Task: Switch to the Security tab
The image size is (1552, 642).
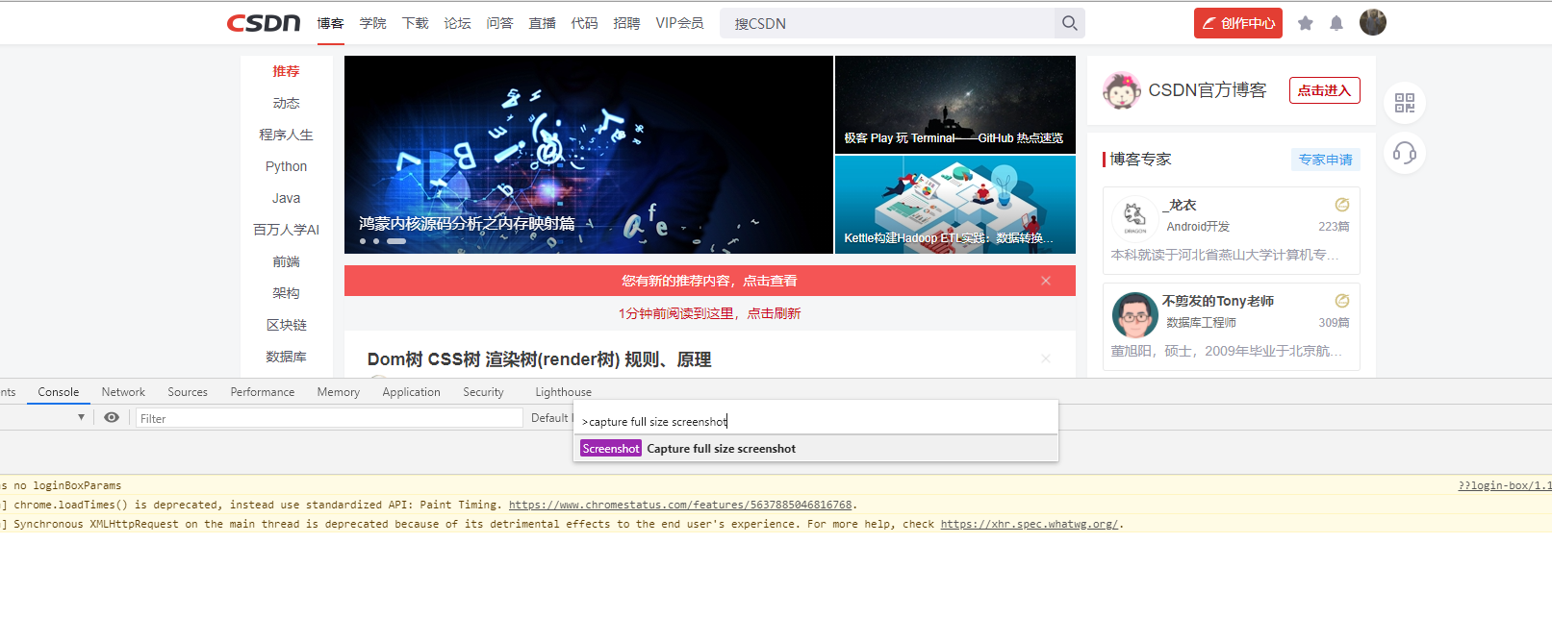Action: (483, 392)
